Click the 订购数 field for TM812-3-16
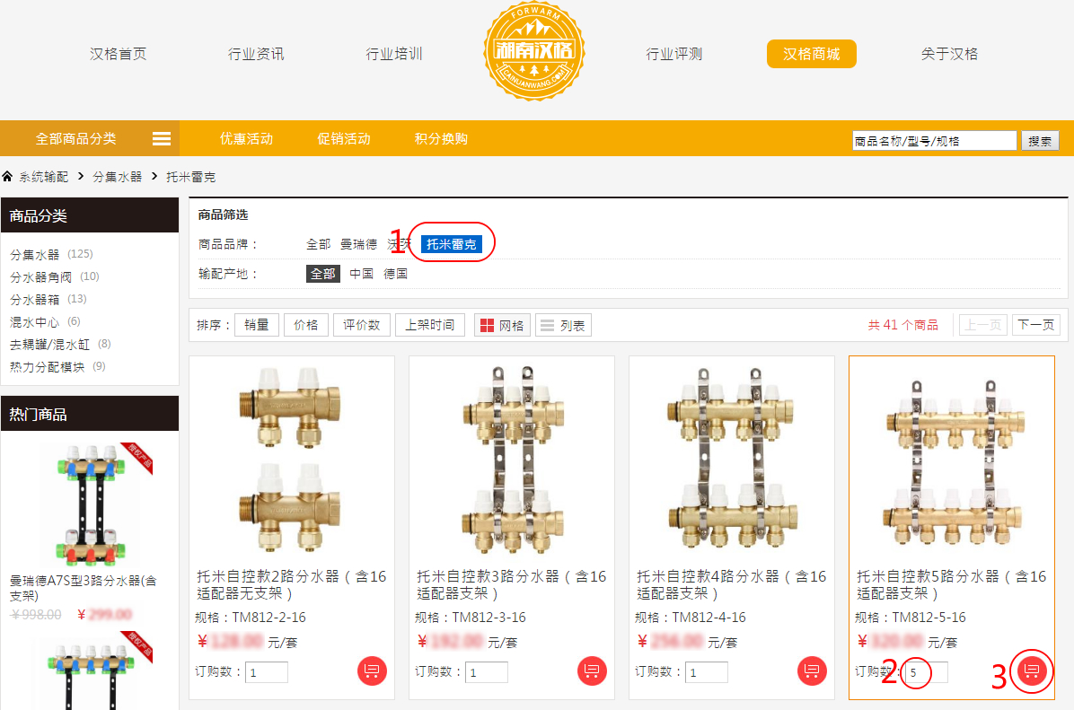 [487, 672]
